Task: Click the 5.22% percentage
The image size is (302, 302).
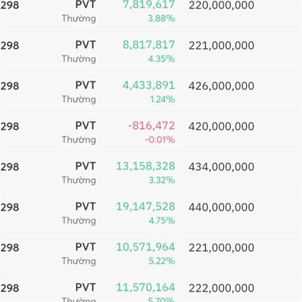Action: pos(161,261)
